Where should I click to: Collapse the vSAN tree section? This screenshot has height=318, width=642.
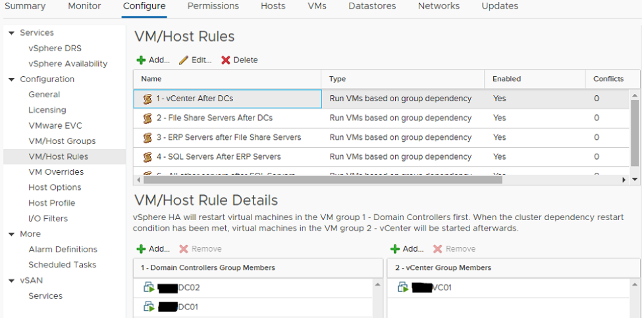click(x=11, y=281)
